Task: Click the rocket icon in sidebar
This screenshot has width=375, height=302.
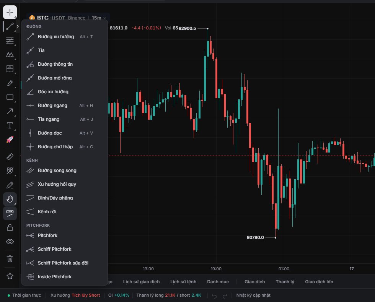Action: click(x=10, y=140)
